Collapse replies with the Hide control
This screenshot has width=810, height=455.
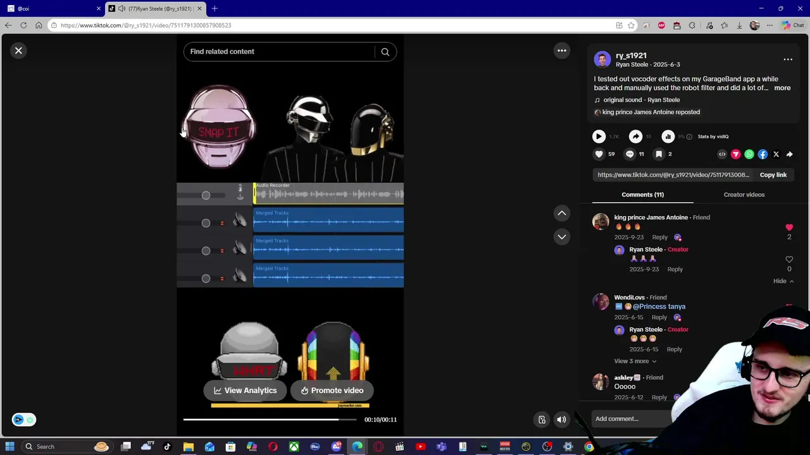783,281
